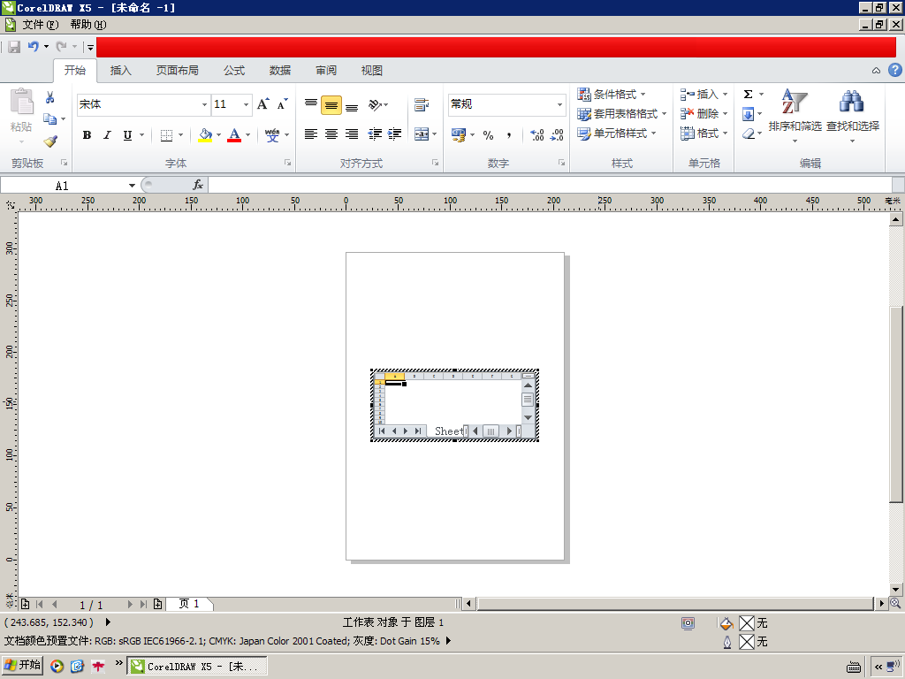This screenshot has height=679, width=905.
Task: Toggle middle vertical alignment
Action: coord(331,105)
